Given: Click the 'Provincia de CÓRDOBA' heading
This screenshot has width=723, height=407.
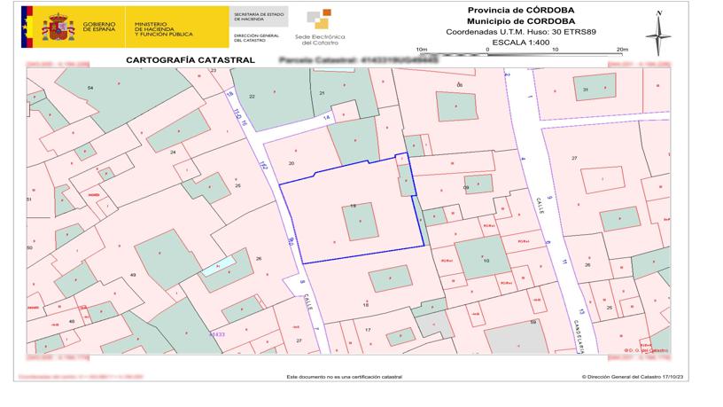Looking at the screenshot, I should (x=521, y=10).
